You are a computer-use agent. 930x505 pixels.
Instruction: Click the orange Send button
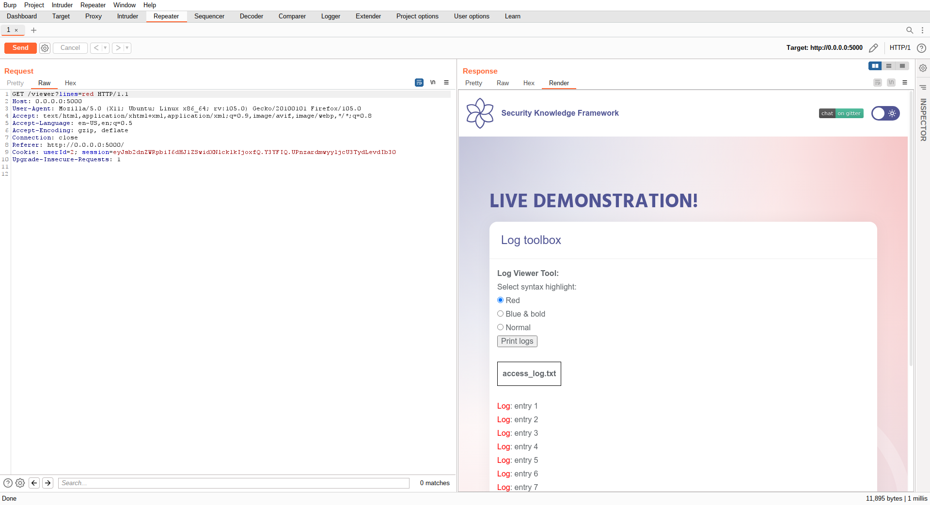point(20,48)
